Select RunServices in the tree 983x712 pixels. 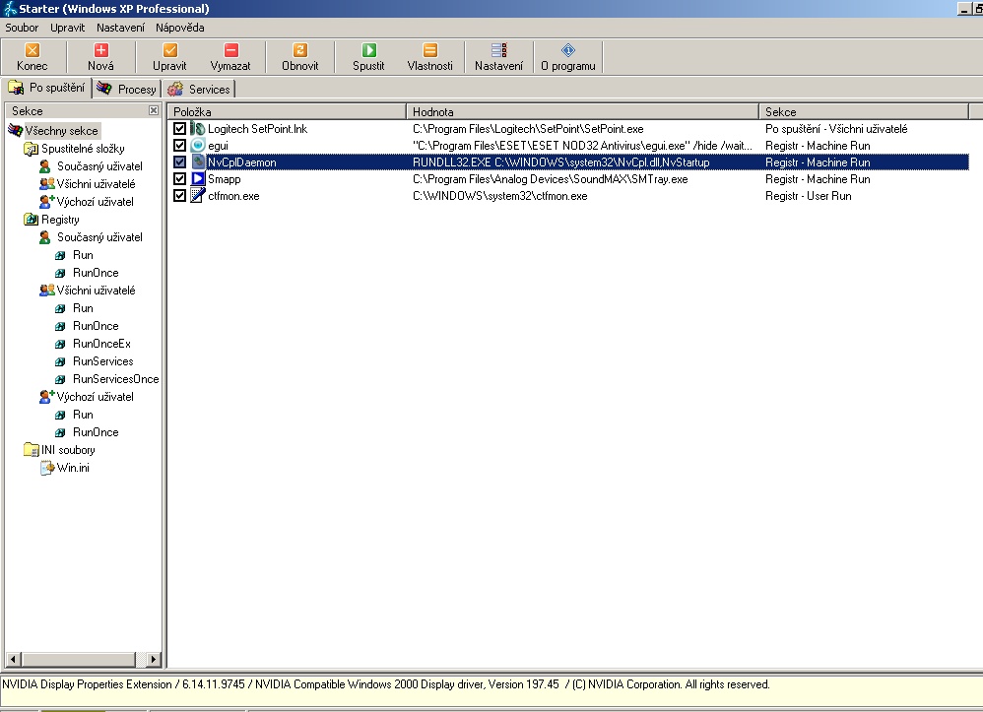[102, 361]
